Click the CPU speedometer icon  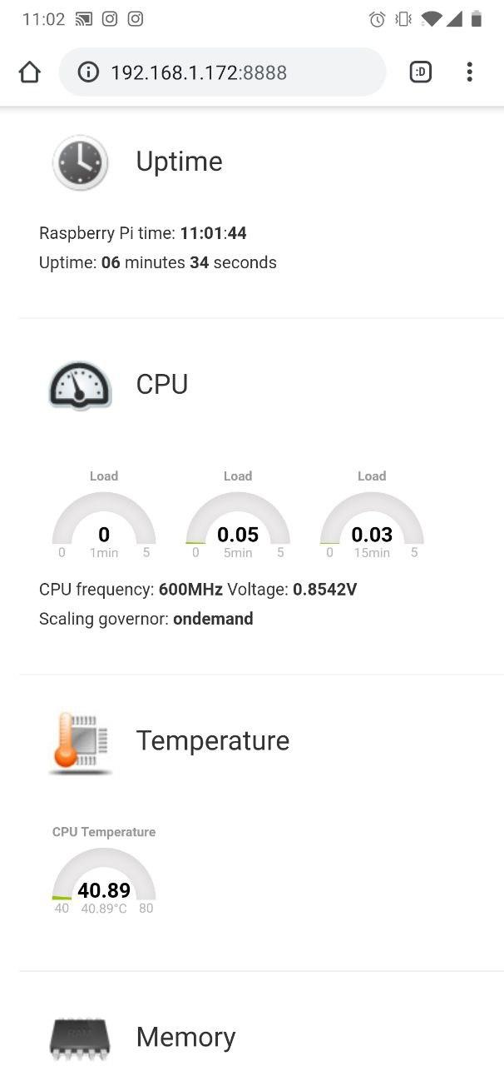pos(80,385)
